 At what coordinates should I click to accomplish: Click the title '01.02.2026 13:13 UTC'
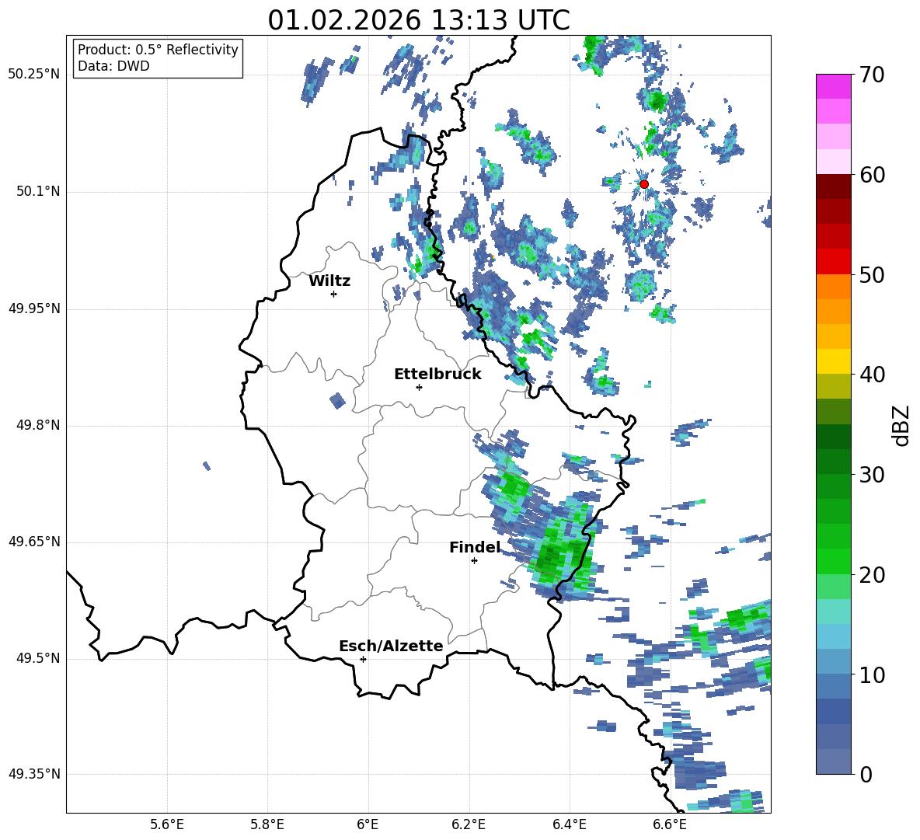pyautogui.click(x=419, y=20)
